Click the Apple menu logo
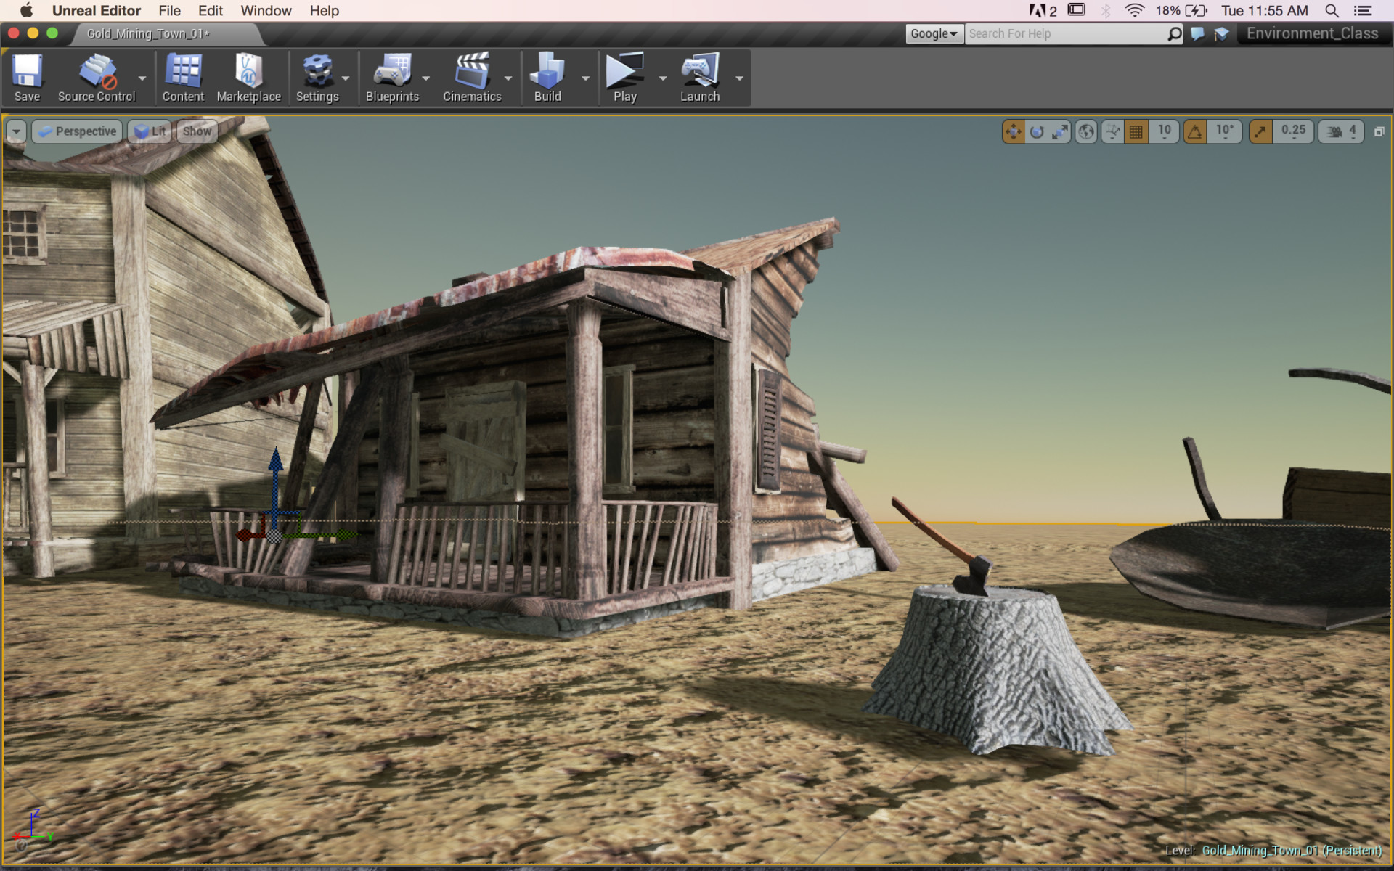Viewport: 1394px width, 871px height. [x=26, y=10]
